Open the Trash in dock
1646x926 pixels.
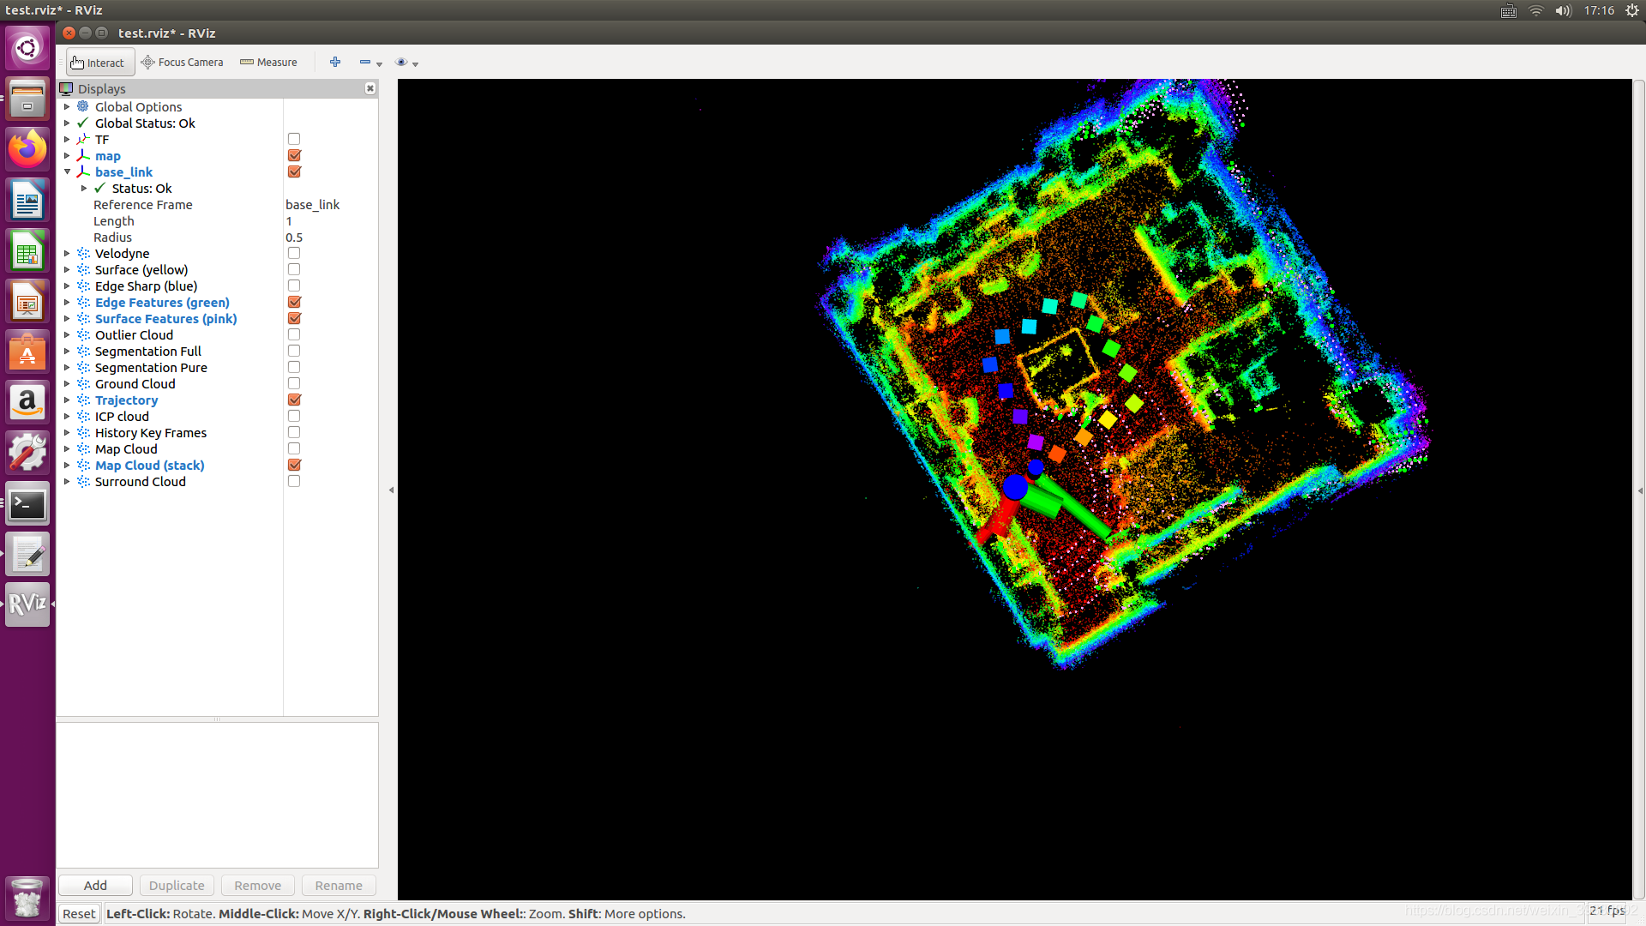[x=27, y=897]
